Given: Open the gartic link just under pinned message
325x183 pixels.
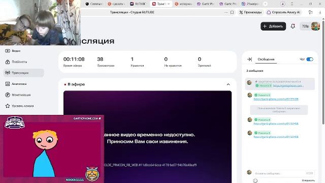Looking at the screenshot, I should pos(276,99).
